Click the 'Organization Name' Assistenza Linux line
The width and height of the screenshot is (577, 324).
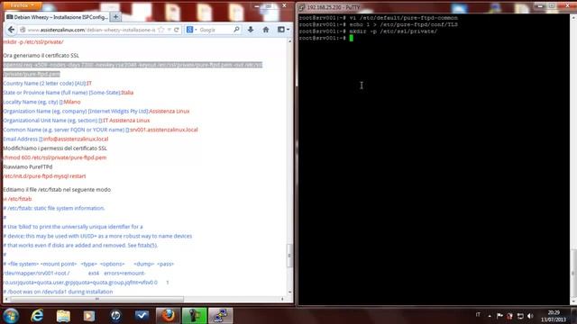pos(96,111)
